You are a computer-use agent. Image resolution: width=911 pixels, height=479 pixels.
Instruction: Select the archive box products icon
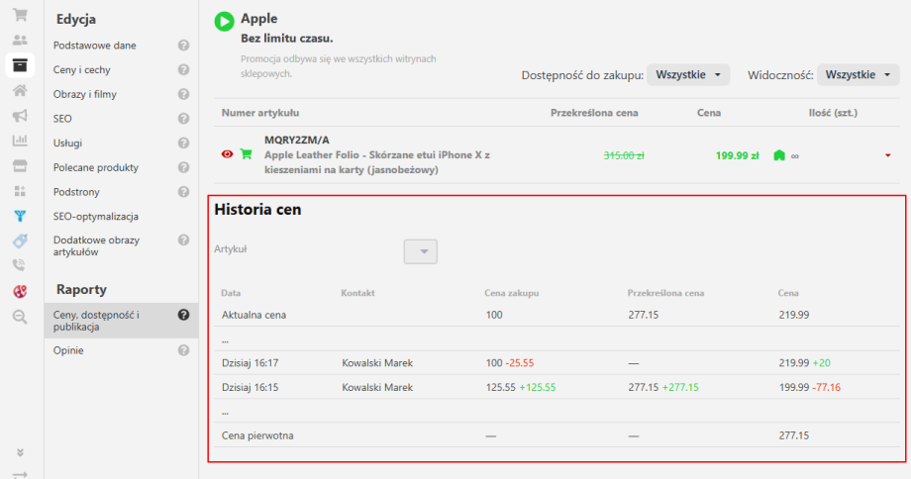(20, 65)
